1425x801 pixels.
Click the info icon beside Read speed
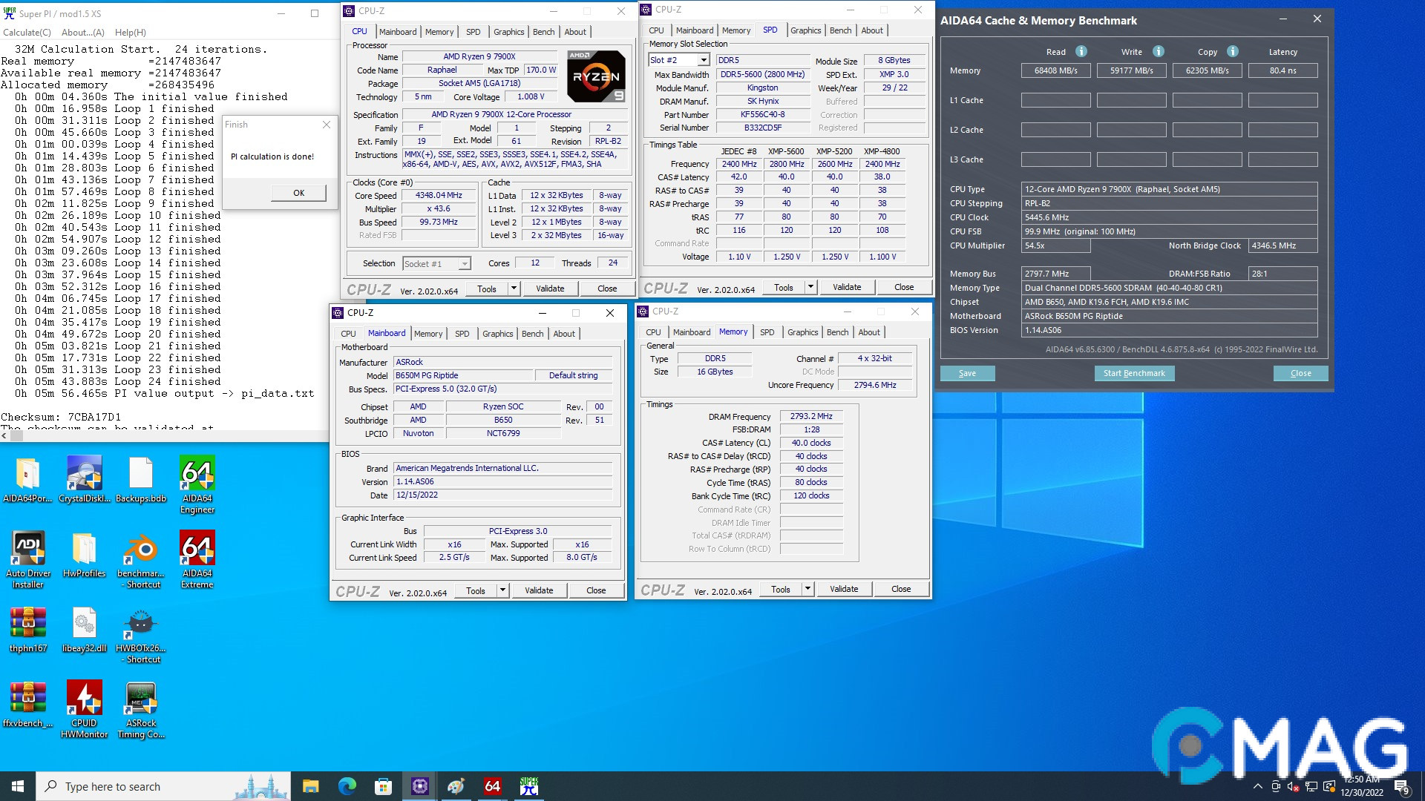coord(1081,51)
